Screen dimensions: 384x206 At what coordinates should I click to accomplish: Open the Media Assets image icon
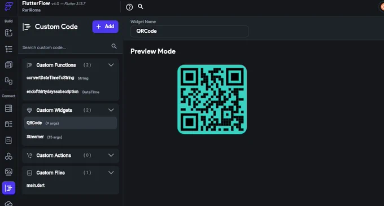pyautogui.click(x=8, y=172)
